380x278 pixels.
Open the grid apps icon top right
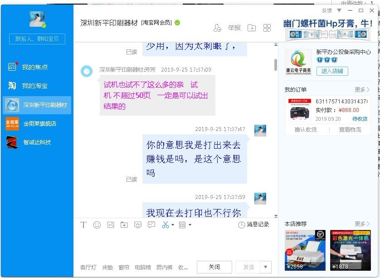(267, 28)
